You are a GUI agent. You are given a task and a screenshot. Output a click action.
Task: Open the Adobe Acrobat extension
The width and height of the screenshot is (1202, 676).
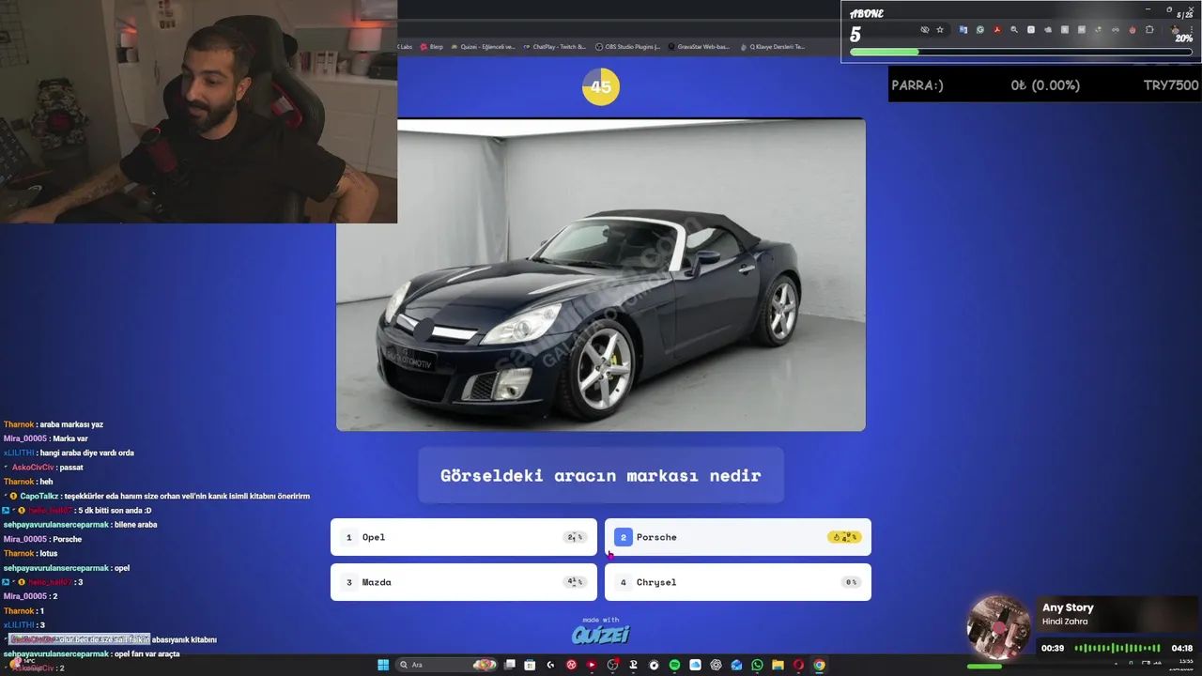tap(997, 29)
